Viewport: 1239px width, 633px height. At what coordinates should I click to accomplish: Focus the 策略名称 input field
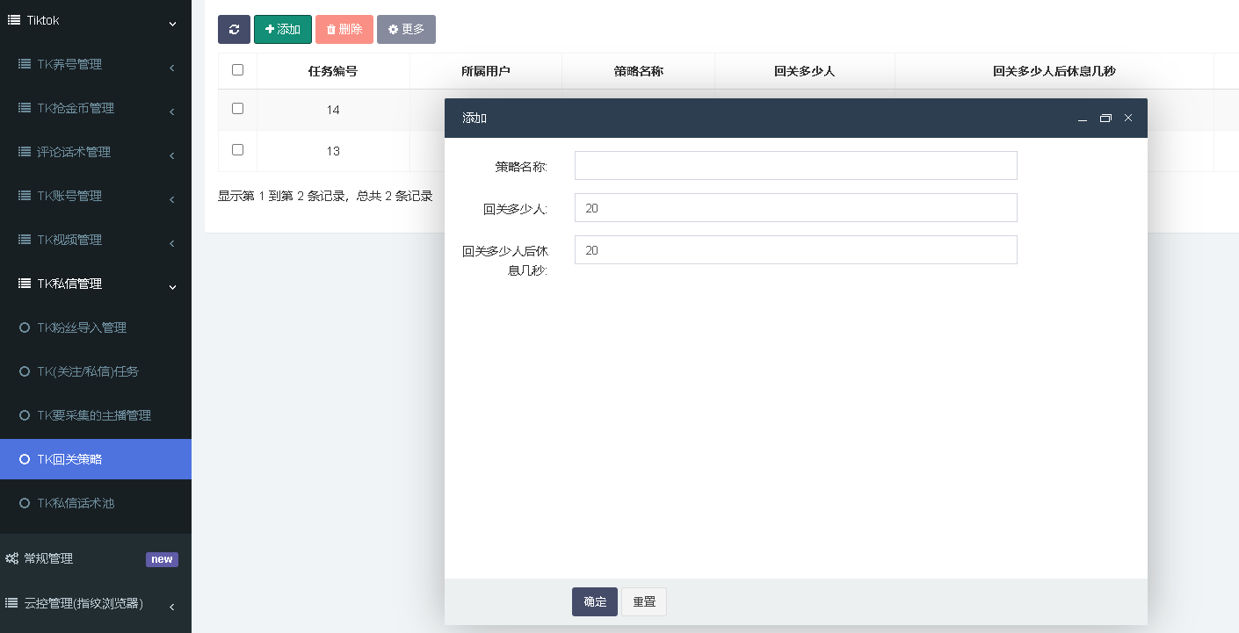click(796, 165)
